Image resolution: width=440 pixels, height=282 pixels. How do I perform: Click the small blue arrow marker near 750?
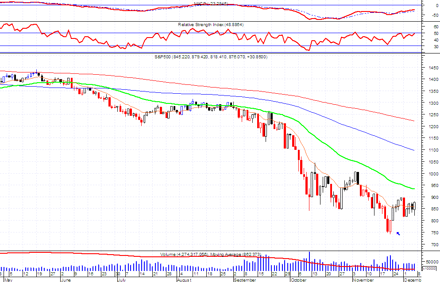tap(398, 233)
